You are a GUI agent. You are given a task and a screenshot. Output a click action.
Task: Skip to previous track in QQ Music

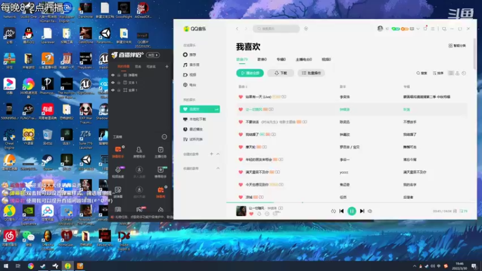pyautogui.click(x=342, y=211)
